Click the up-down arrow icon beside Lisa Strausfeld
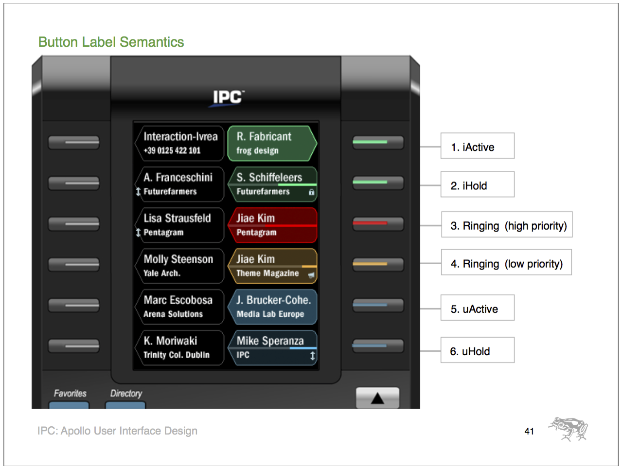Image resolution: width=622 pixels, height=472 pixels. 138,233
